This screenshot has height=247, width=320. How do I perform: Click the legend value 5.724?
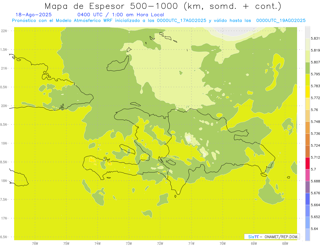[315, 145]
